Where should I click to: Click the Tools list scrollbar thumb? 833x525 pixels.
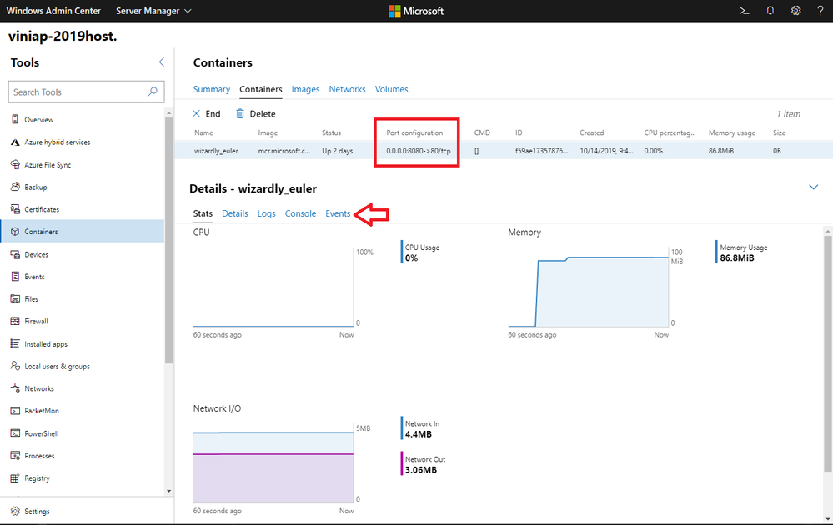point(169,241)
